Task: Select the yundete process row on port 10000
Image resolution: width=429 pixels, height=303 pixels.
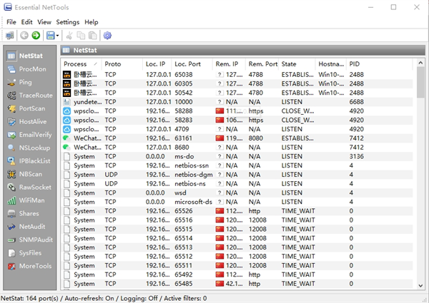Action: 237,102
